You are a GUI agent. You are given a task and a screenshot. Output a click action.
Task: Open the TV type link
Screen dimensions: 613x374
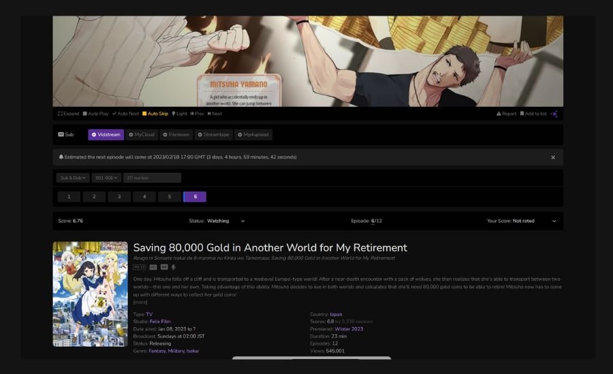[149, 314]
